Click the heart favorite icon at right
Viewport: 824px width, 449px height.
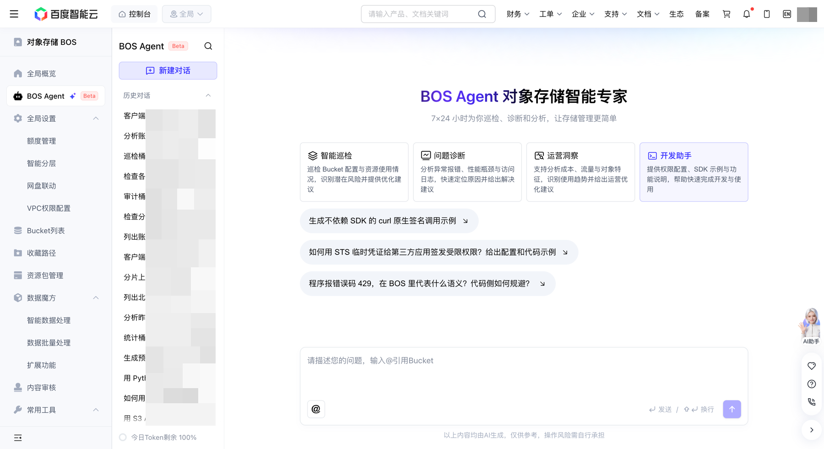pyautogui.click(x=812, y=366)
